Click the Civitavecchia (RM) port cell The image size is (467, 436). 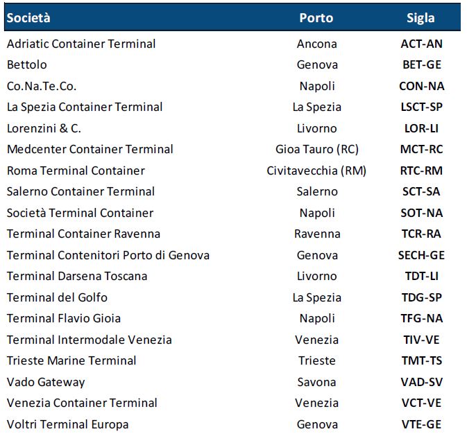coord(316,171)
